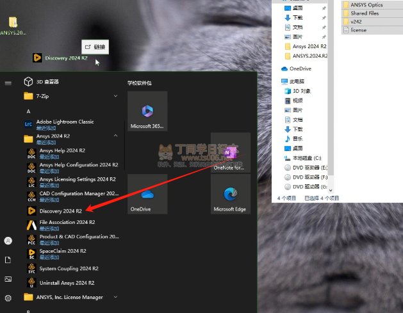Open user account icon in Start sidebar

(8, 241)
